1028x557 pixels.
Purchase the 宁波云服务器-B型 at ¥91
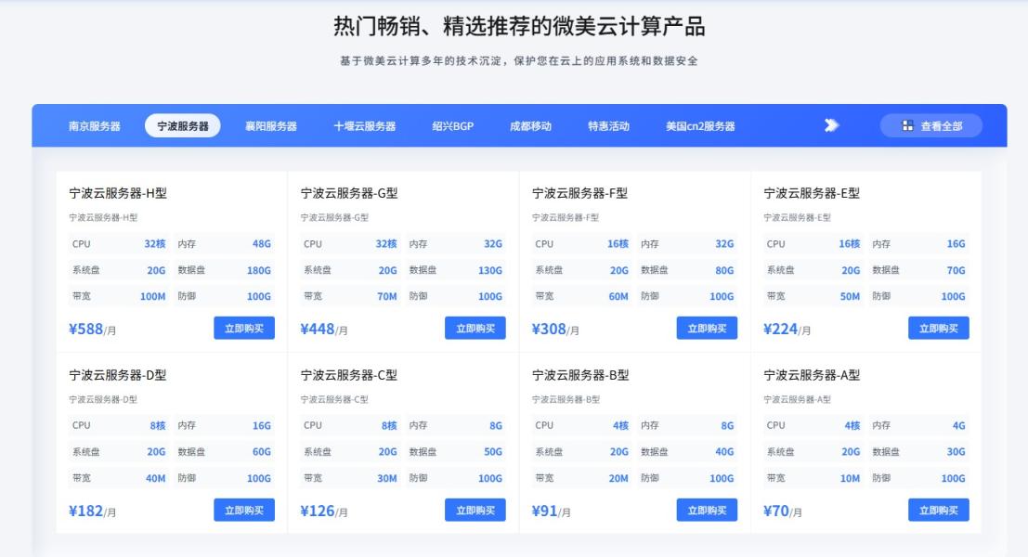pyautogui.click(x=707, y=510)
